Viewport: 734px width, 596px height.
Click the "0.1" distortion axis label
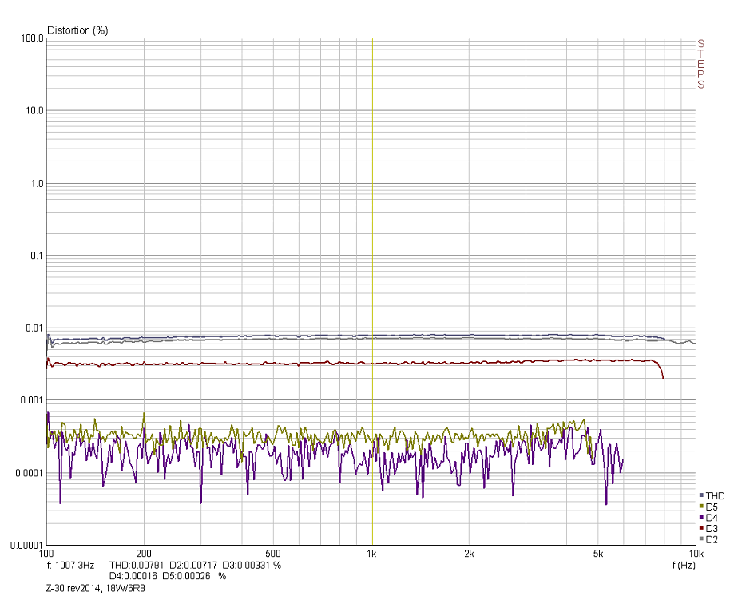37,256
